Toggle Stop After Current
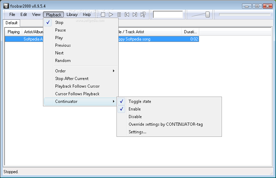276x178 pixels. click(x=81, y=79)
